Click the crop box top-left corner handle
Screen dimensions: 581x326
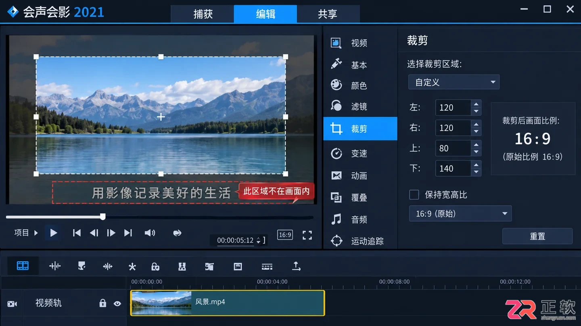(36, 57)
